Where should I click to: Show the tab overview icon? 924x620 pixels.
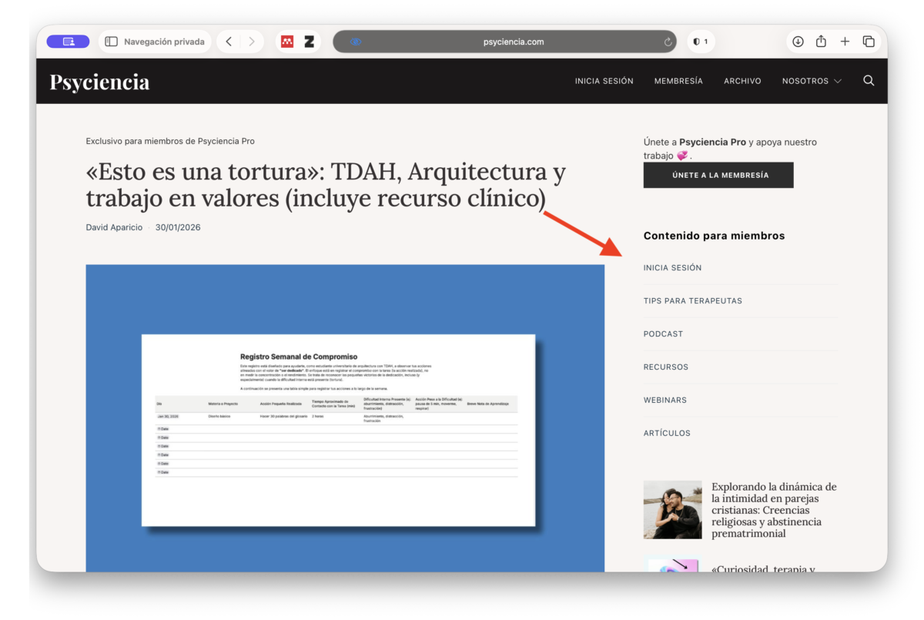(869, 42)
